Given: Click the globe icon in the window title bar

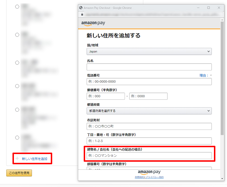Looking at the screenshot, I should pos(81,8).
